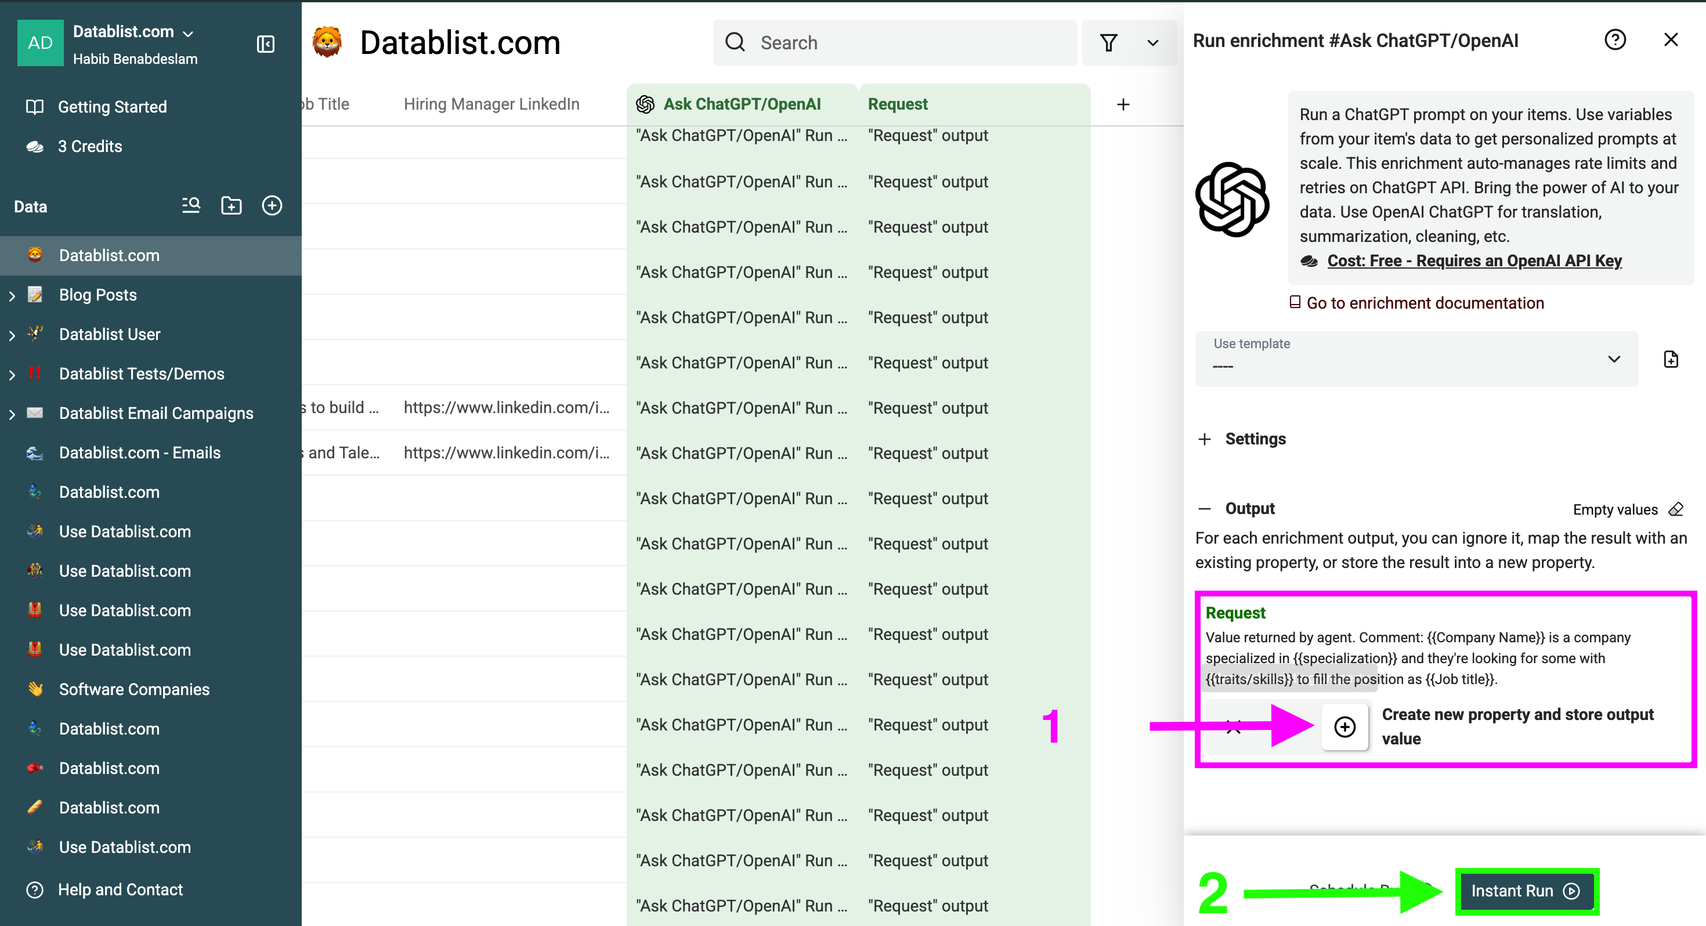Click the Getting Started book icon
This screenshot has height=926, width=1706.
(x=34, y=107)
